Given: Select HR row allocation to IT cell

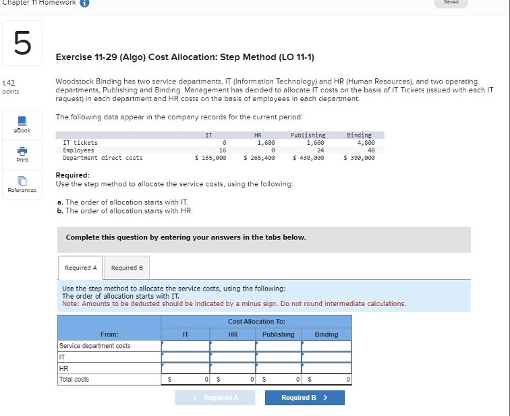Looking at the screenshot, I should click(x=186, y=368).
